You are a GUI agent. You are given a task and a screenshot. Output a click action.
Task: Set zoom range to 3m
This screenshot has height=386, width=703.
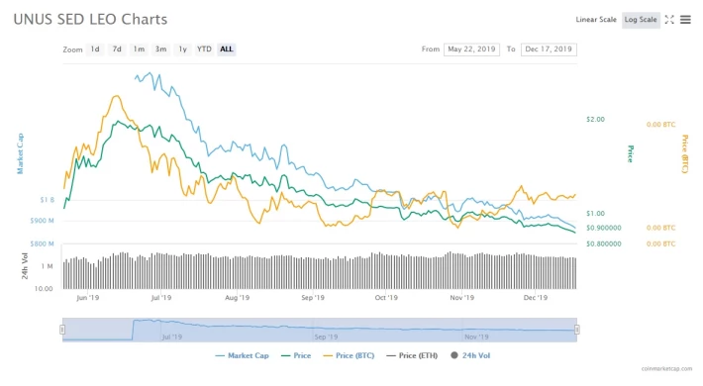pos(161,49)
